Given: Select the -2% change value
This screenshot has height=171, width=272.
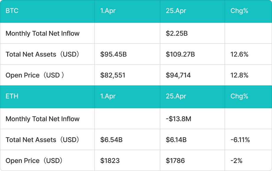Looking at the screenshot, I should (x=236, y=161).
